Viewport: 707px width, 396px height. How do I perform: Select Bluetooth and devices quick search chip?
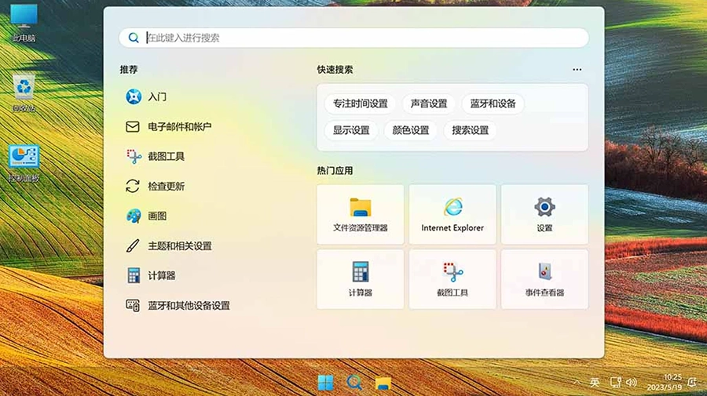[493, 104]
